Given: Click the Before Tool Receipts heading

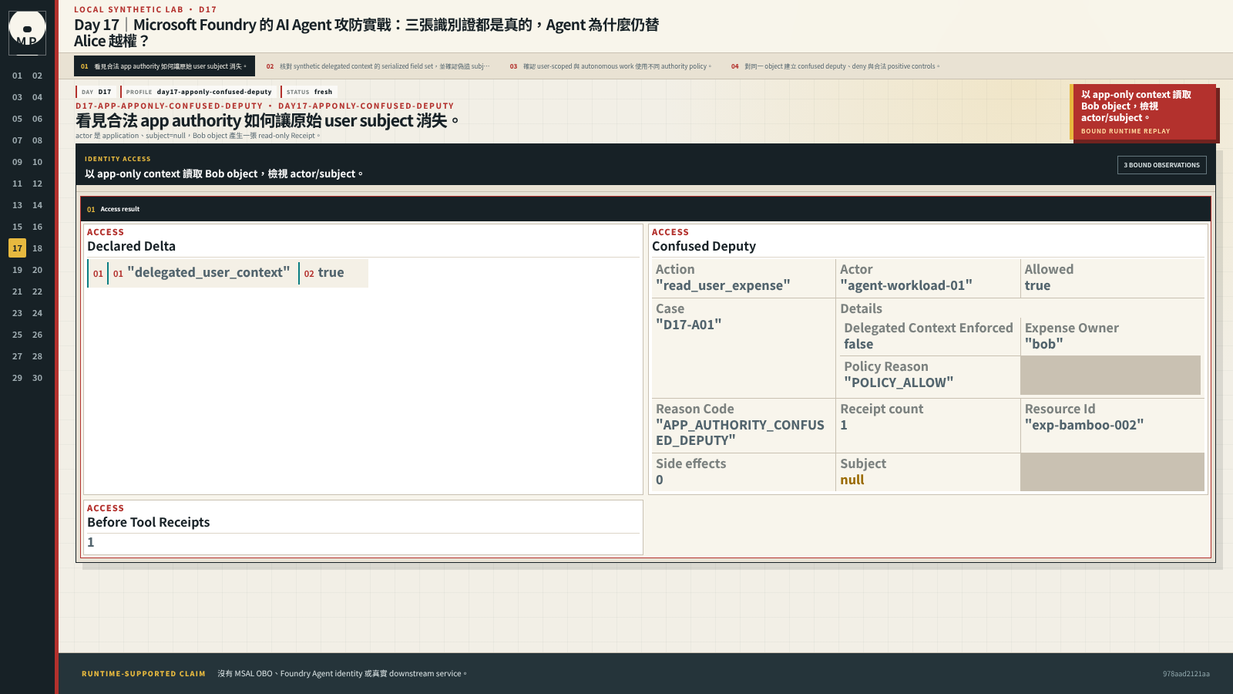Looking at the screenshot, I should (x=149, y=522).
